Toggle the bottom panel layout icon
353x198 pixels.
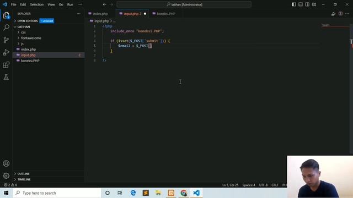point(301,4)
